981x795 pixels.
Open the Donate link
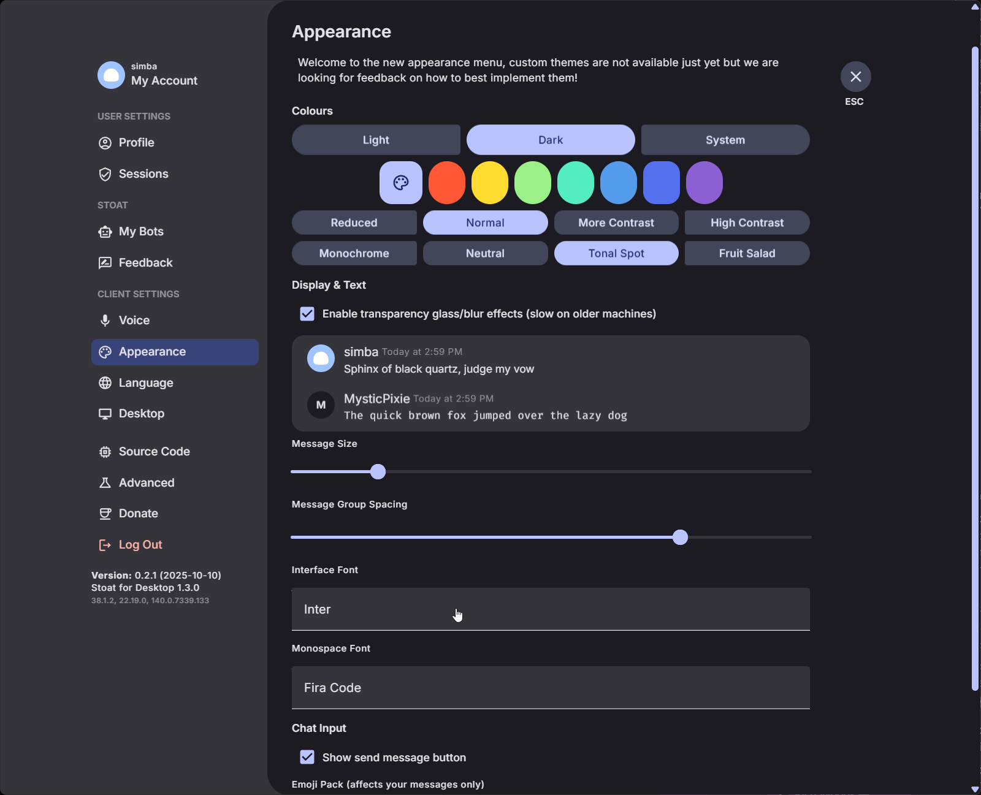[175, 514]
